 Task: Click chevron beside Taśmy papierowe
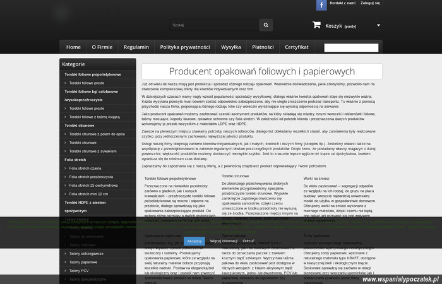66,263
